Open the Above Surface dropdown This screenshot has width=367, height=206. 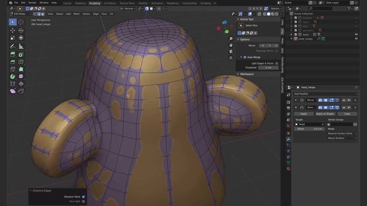(342, 138)
